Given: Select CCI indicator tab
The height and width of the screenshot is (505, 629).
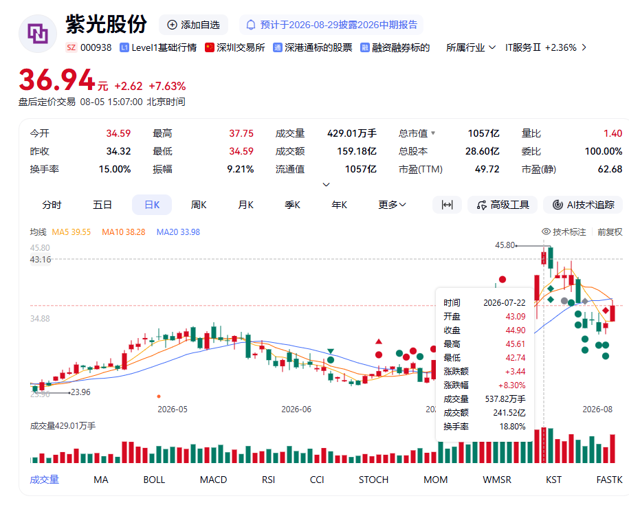Looking at the screenshot, I should [317, 480].
